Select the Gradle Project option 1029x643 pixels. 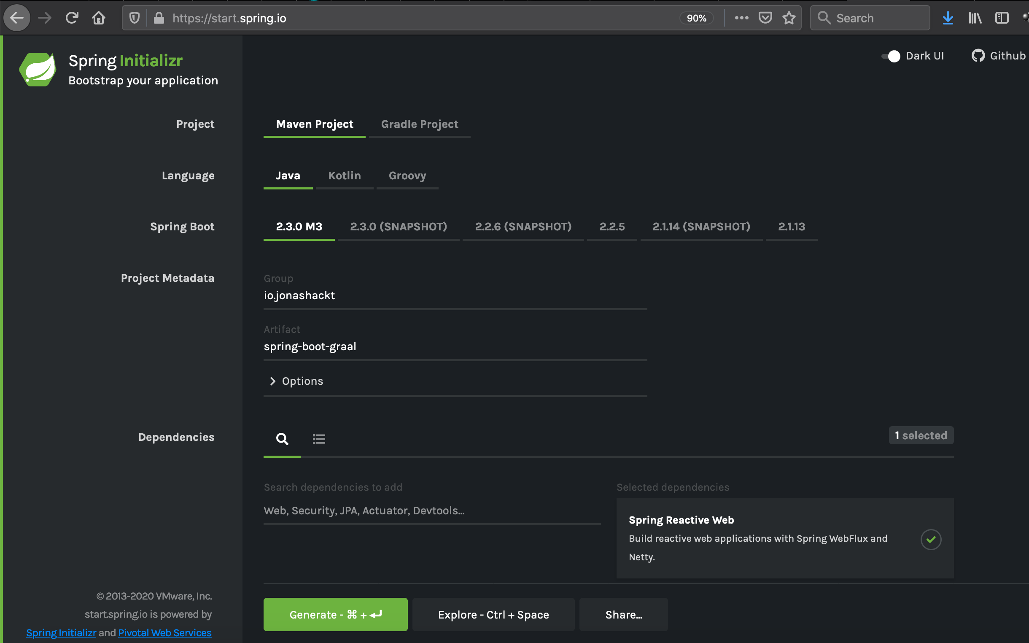(419, 124)
